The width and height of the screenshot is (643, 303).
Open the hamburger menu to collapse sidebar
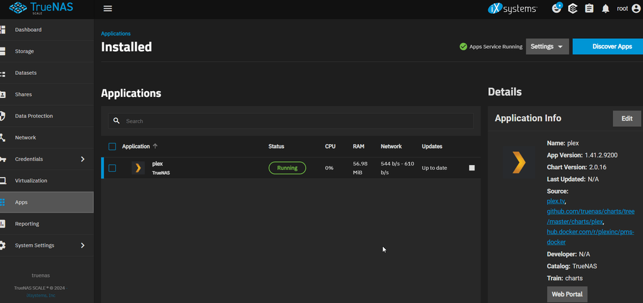point(108,9)
